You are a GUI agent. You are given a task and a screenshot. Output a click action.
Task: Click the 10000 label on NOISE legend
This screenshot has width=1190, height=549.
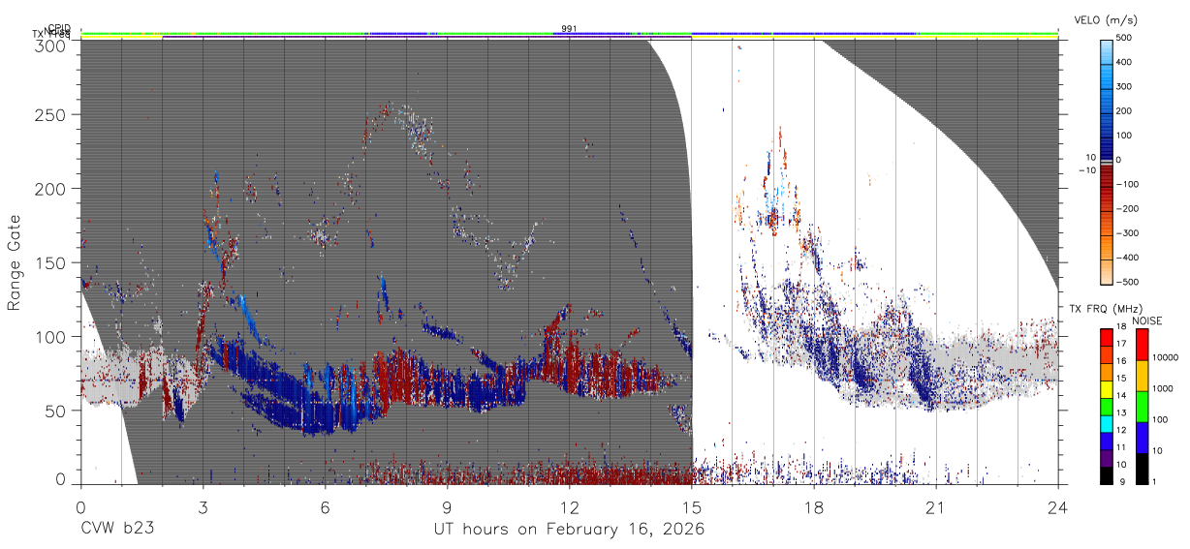1167,359
